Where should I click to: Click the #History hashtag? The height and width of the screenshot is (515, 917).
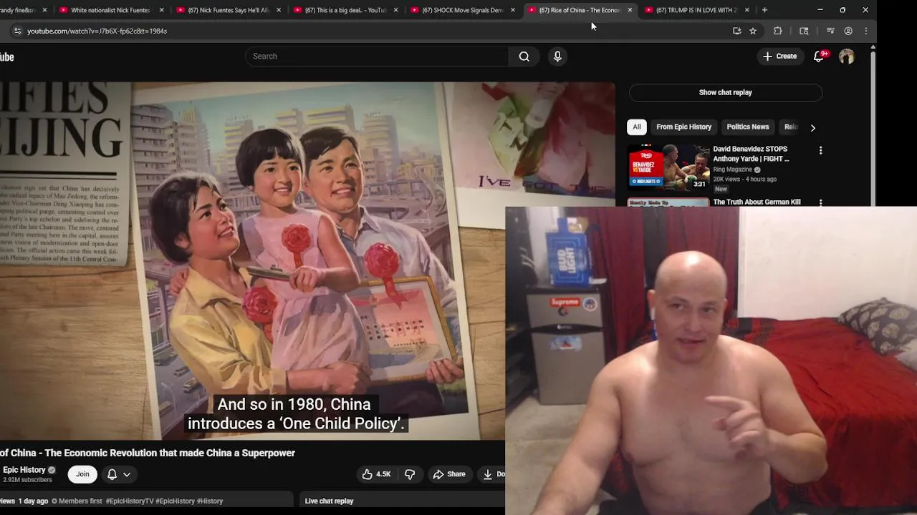[210, 501]
